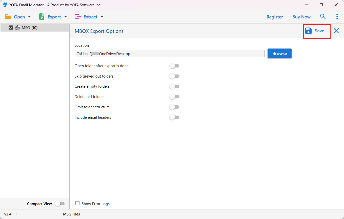The width and height of the screenshot is (344, 219).
Task: Expand the Open dropdown arrow
Action: (x=29, y=17)
